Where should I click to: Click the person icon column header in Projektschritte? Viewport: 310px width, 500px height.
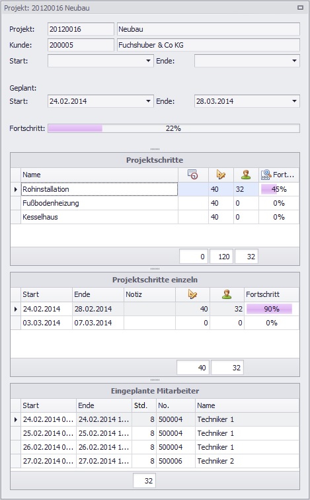point(246,175)
